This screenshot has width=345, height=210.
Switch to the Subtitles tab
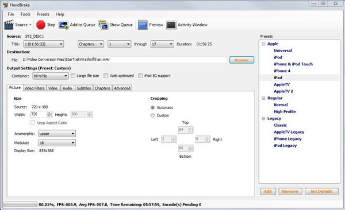tap(84, 88)
